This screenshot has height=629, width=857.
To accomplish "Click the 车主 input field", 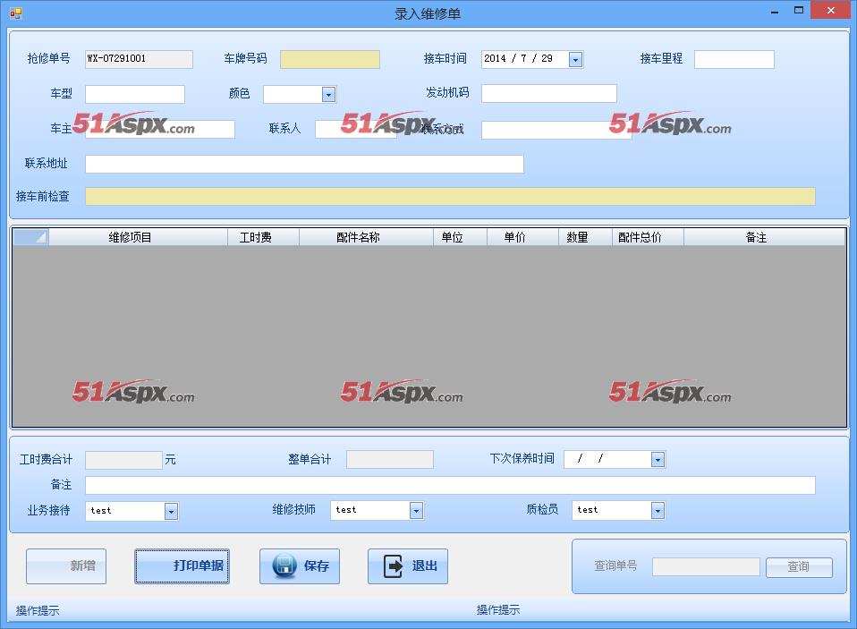I will (160, 129).
